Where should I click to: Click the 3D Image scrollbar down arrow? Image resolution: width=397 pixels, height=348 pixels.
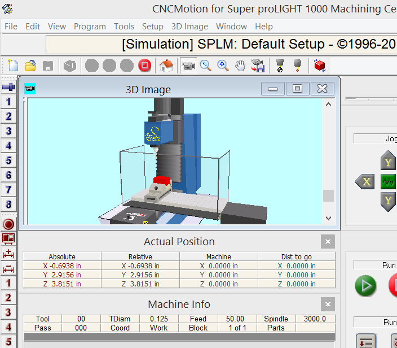[x=328, y=218]
